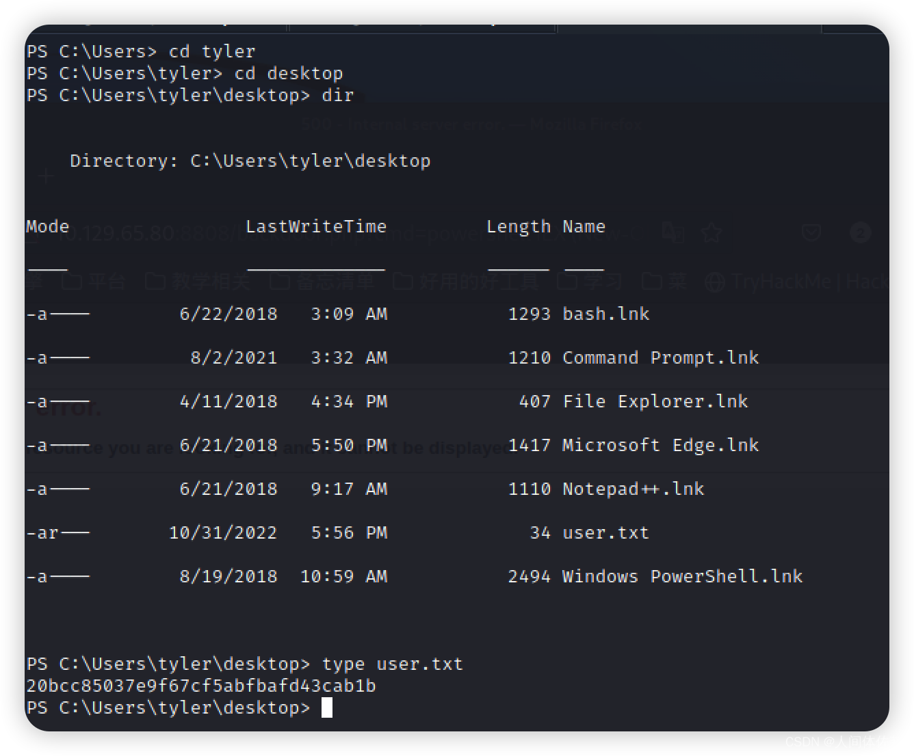This screenshot has height=756, width=914.
Task: Click the Name column header
Action: tap(584, 226)
